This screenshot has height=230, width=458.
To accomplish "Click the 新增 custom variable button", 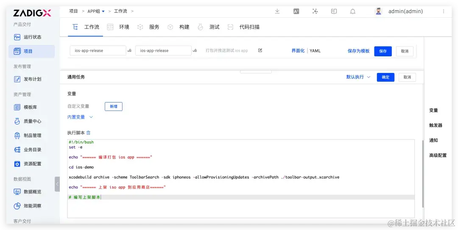I will pyautogui.click(x=114, y=107).
